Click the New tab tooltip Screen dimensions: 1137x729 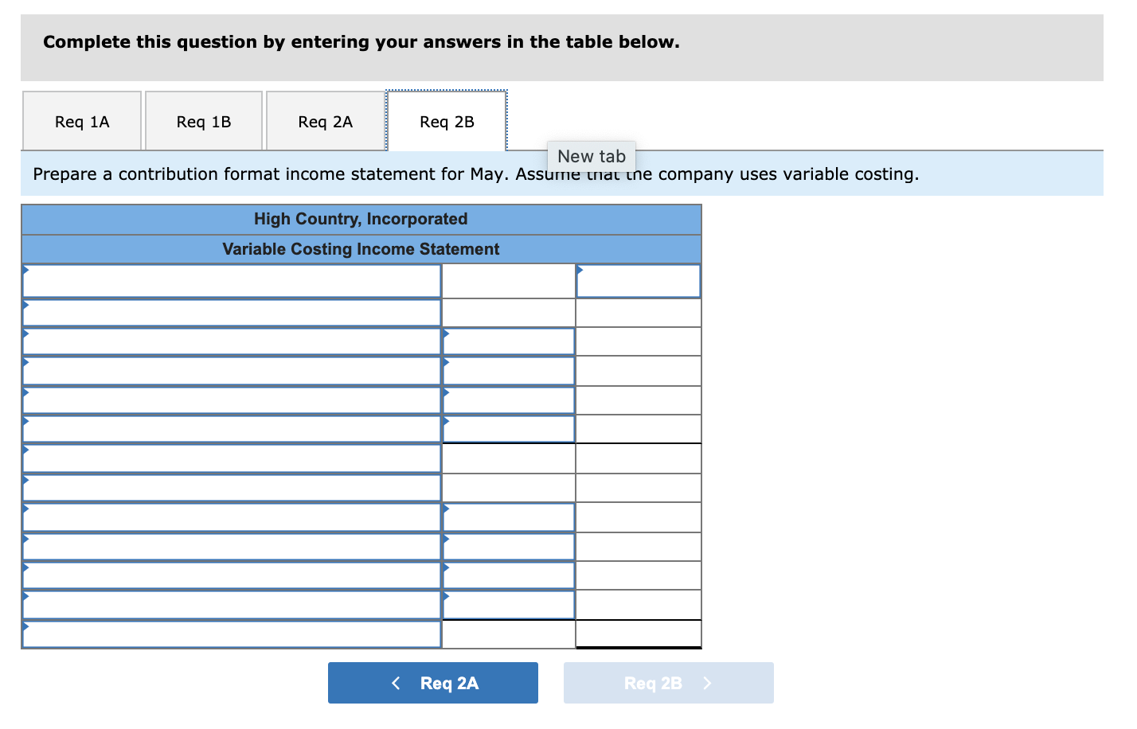pyautogui.click(x=591, y=156)
